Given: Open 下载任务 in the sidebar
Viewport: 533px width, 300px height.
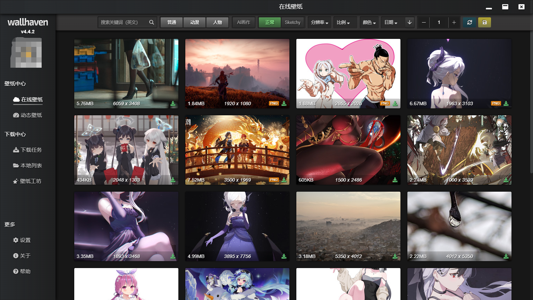Looking at the screenshot, I should pyautogui.click(x=28, y=150).
